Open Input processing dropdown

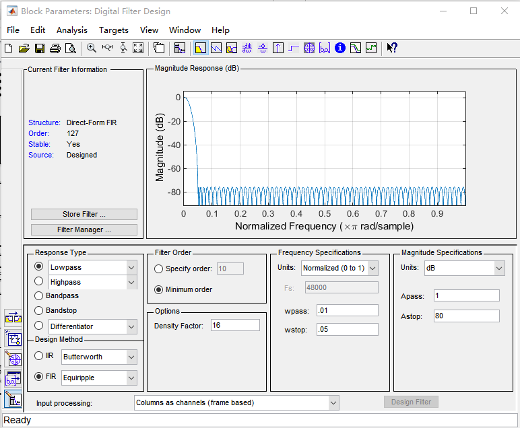click(237, 403)
